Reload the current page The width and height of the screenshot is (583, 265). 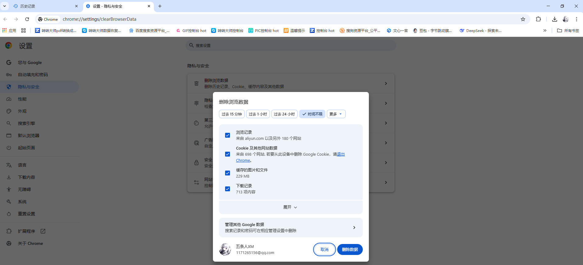coord(27,19)
